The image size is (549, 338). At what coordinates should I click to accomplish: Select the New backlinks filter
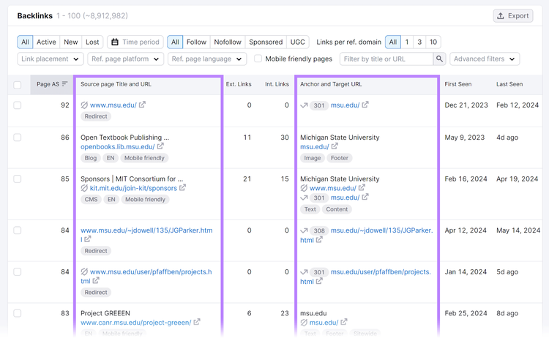coord(71,42)
